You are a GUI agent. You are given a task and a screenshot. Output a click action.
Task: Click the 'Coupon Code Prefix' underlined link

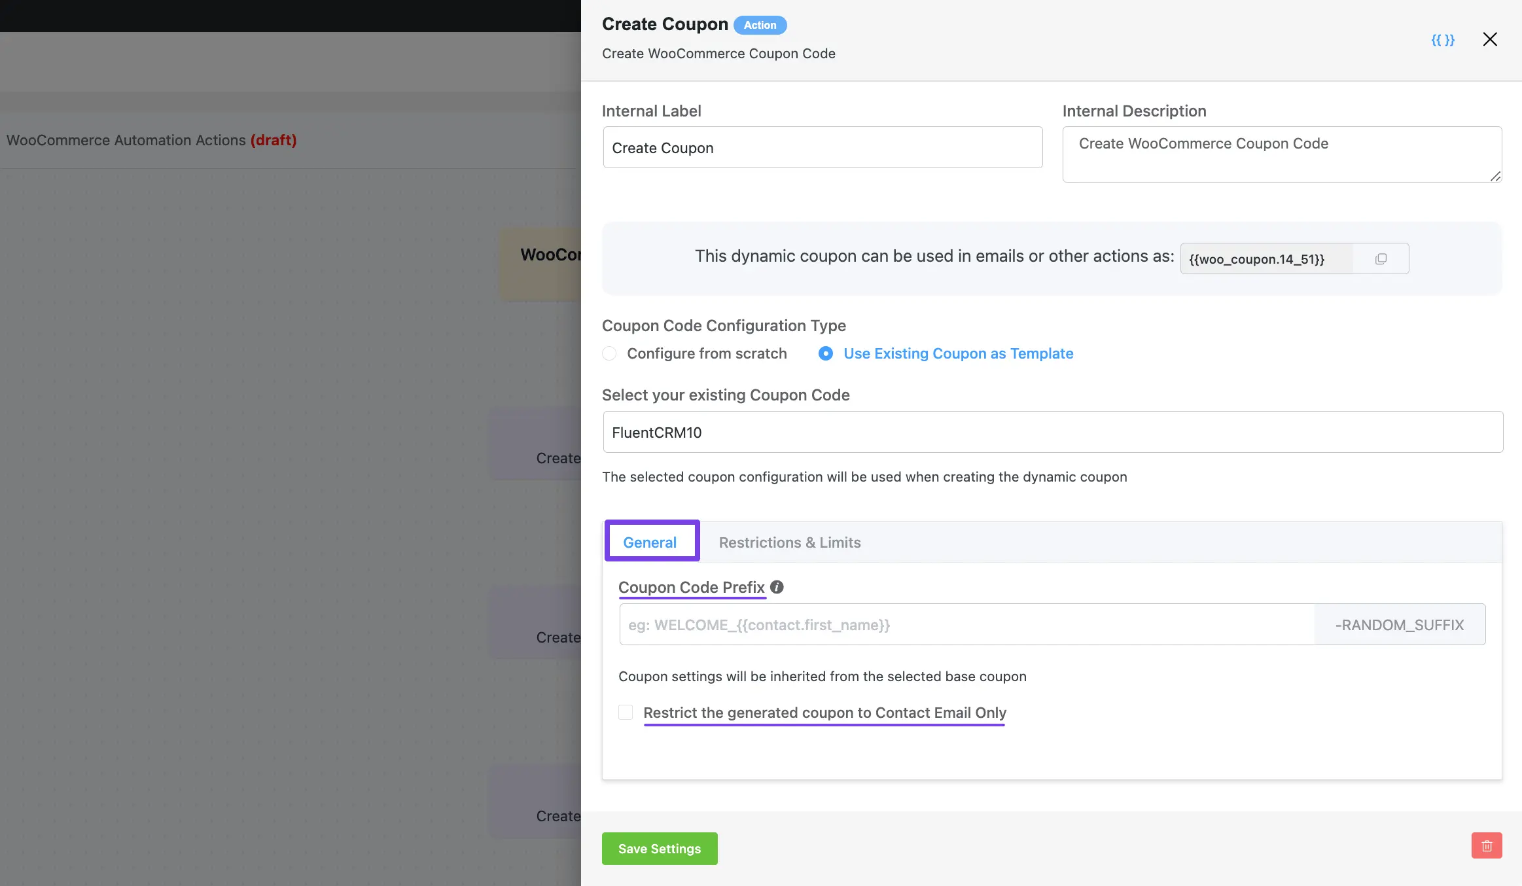click(x=691, y=586)
